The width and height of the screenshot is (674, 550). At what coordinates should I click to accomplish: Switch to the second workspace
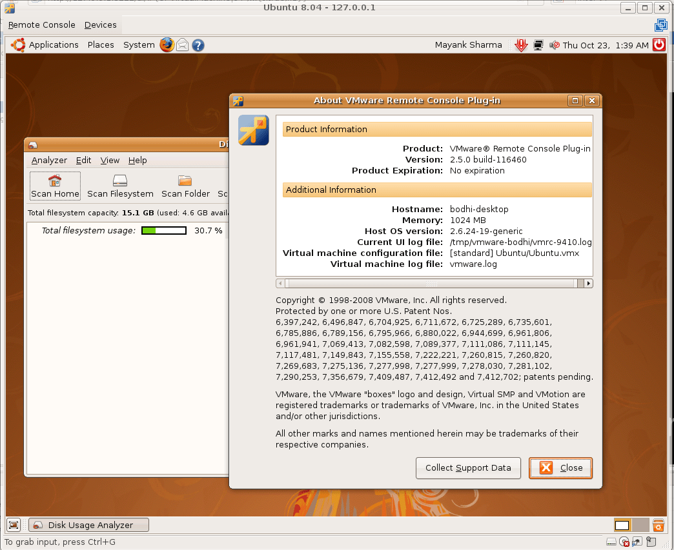(x=640, y=525)
